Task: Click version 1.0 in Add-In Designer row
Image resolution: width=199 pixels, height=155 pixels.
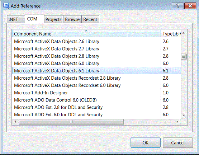Action: click(166, 93)
